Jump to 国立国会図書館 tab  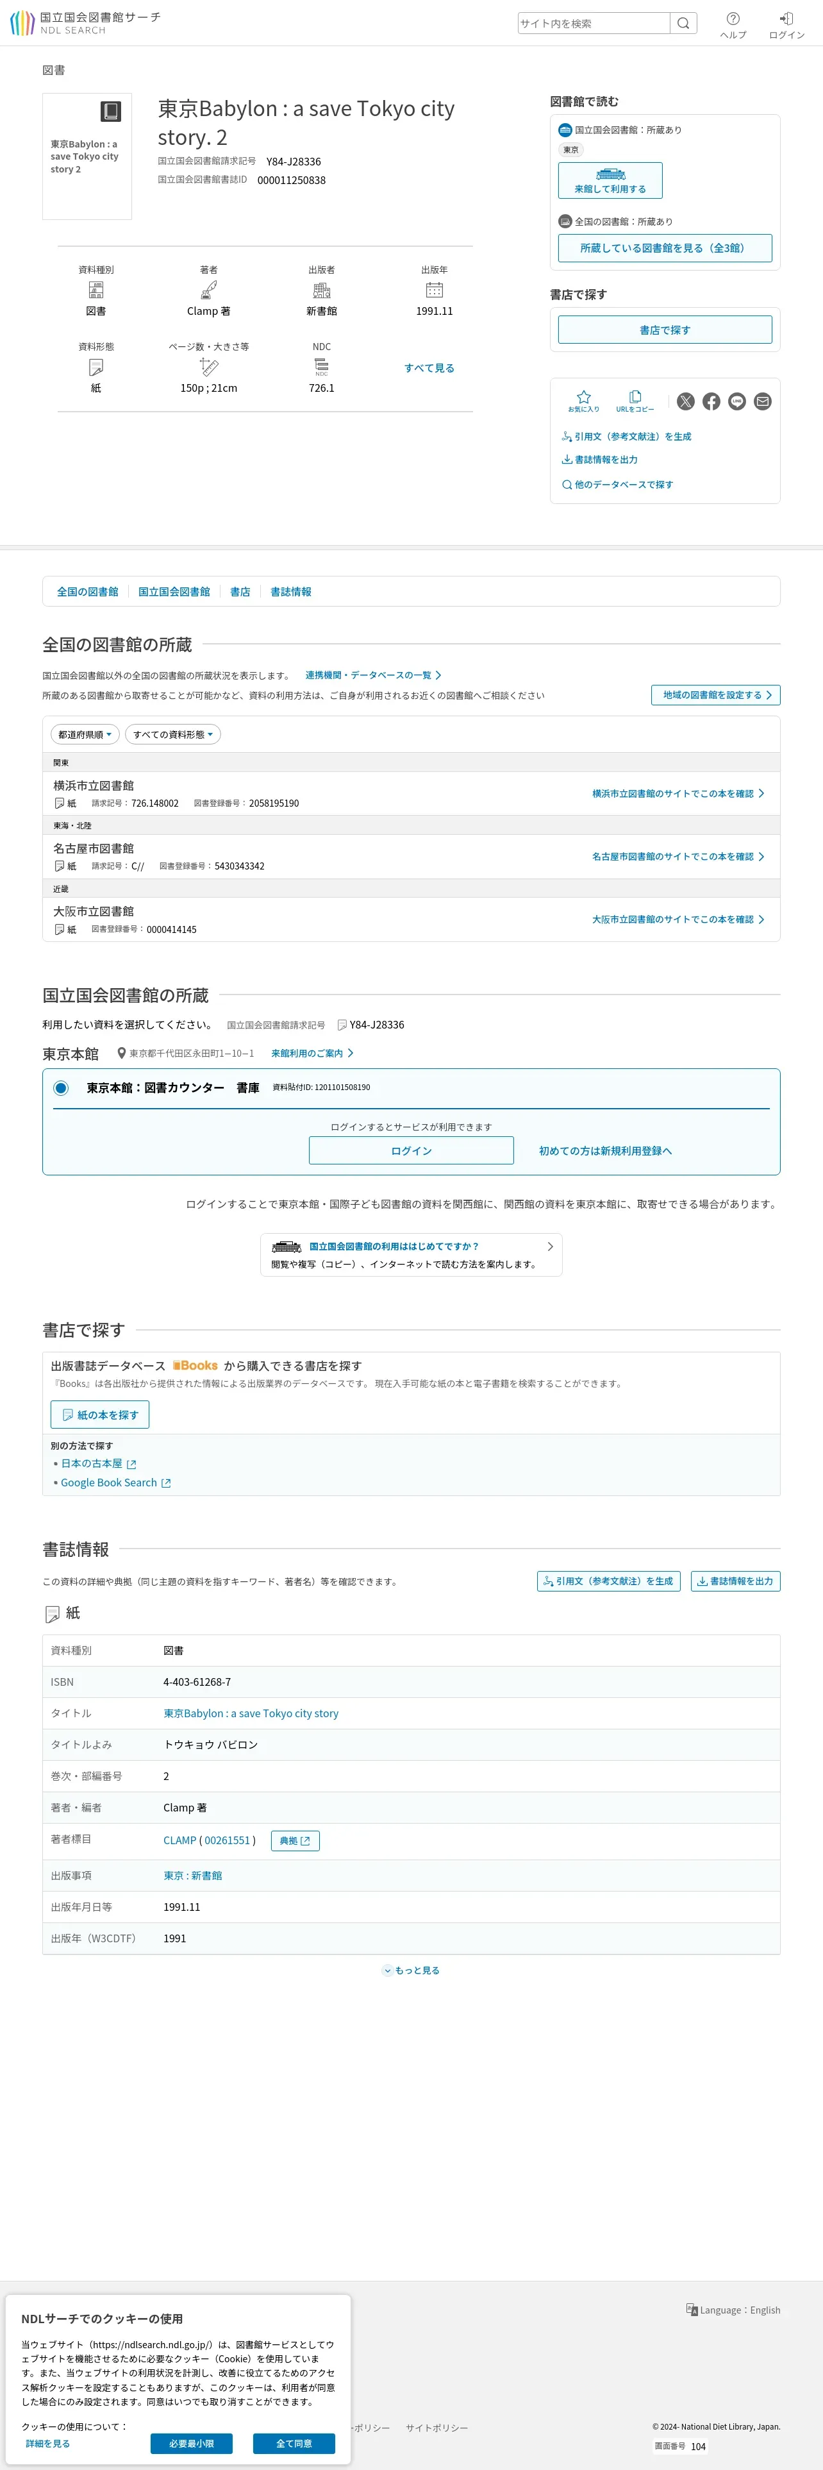174,592
